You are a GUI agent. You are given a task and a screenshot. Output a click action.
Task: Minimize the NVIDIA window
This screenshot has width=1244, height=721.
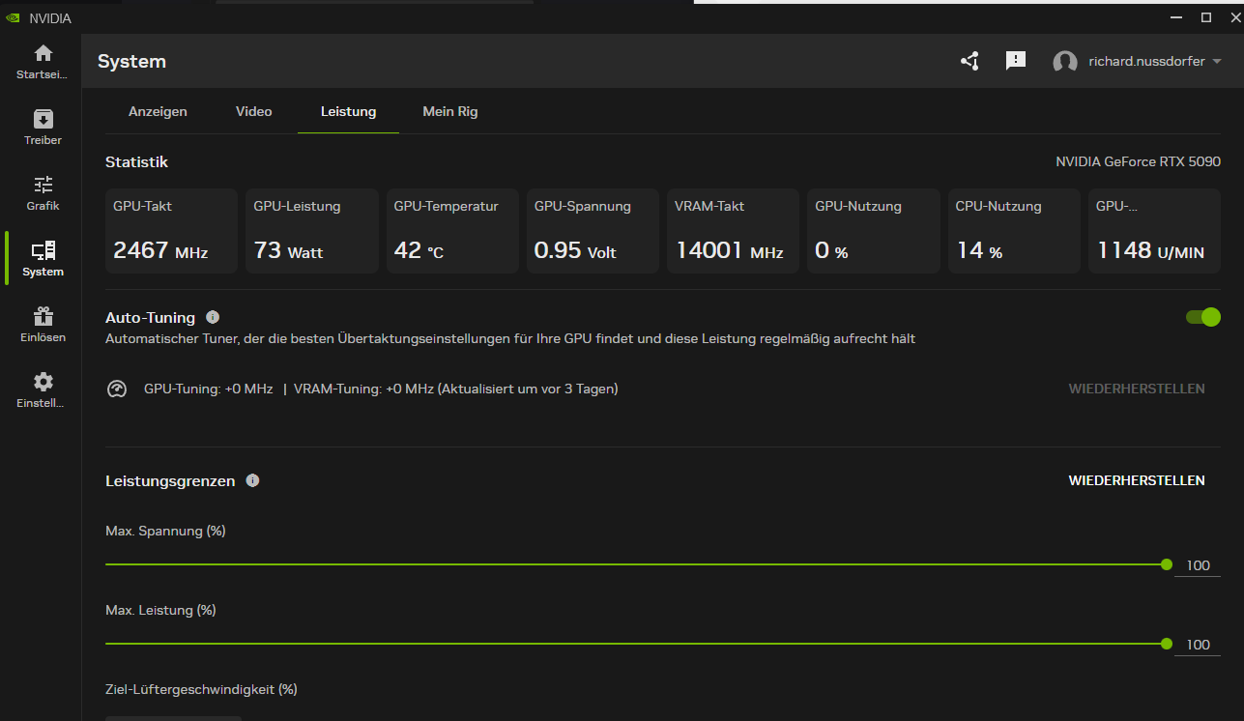(1175, 17)
